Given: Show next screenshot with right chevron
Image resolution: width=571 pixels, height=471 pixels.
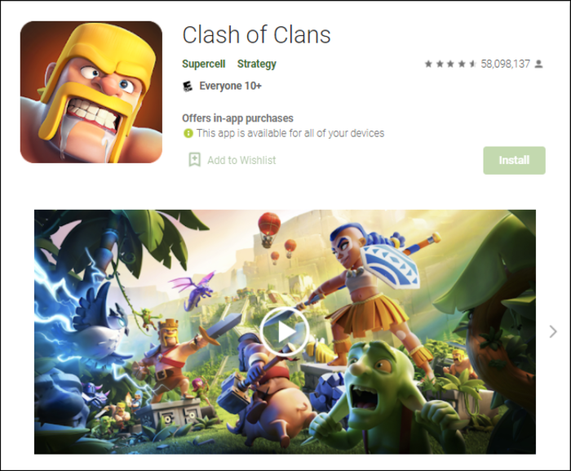Looking at the screenshot, I should click(553, 331).
